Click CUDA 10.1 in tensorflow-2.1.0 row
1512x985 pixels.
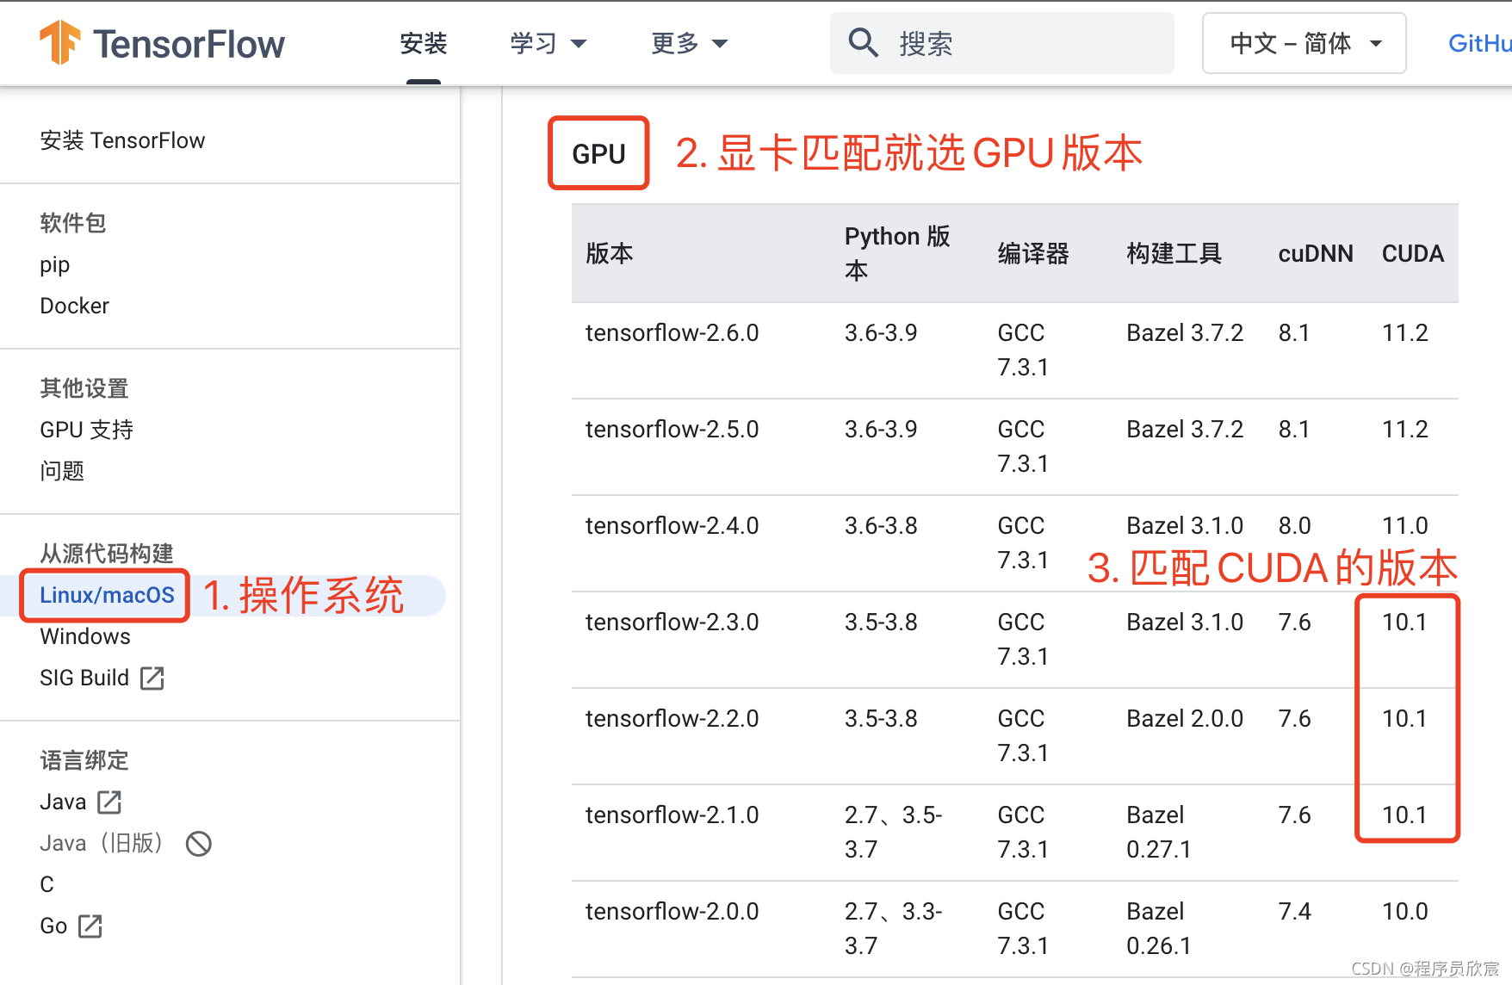click(1404, 815)
